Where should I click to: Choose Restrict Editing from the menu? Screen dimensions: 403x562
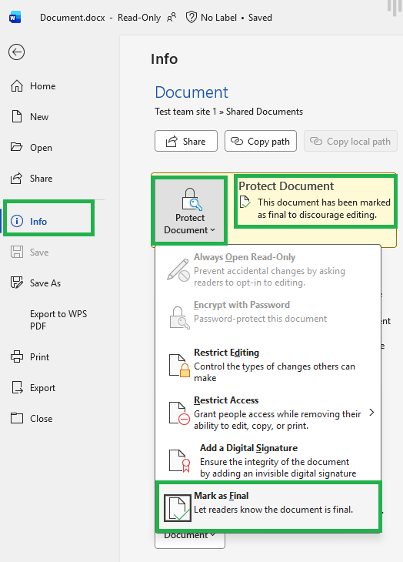click(268, 365)
